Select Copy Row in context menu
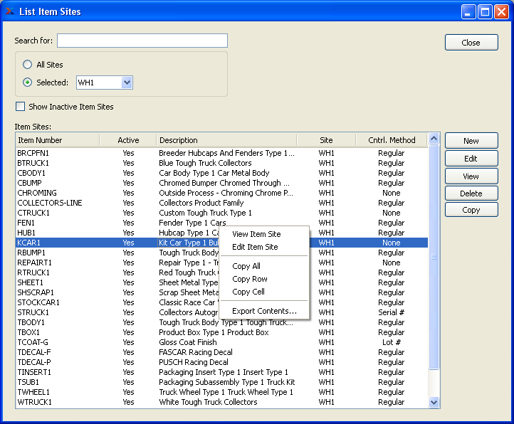Viewport: 514px width, 424px height. click(250, 279)
